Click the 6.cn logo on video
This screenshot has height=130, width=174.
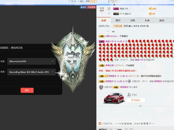(83, 7)
